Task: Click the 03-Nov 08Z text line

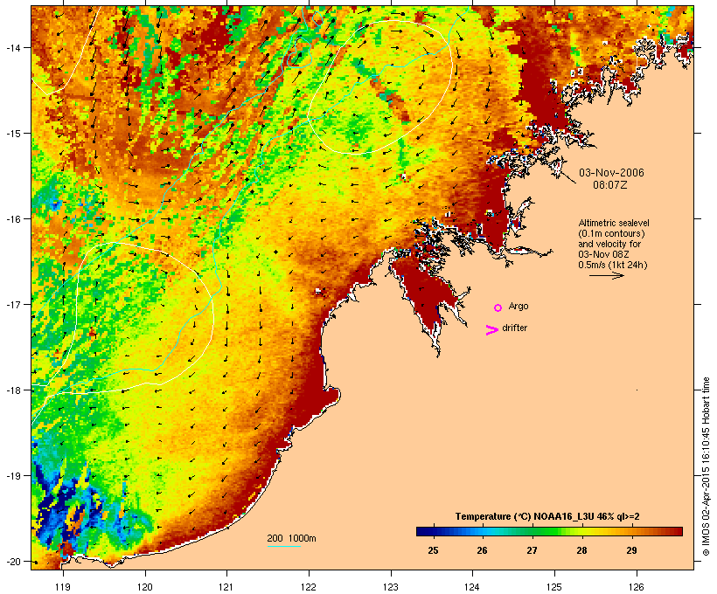Action: (603, 254)
